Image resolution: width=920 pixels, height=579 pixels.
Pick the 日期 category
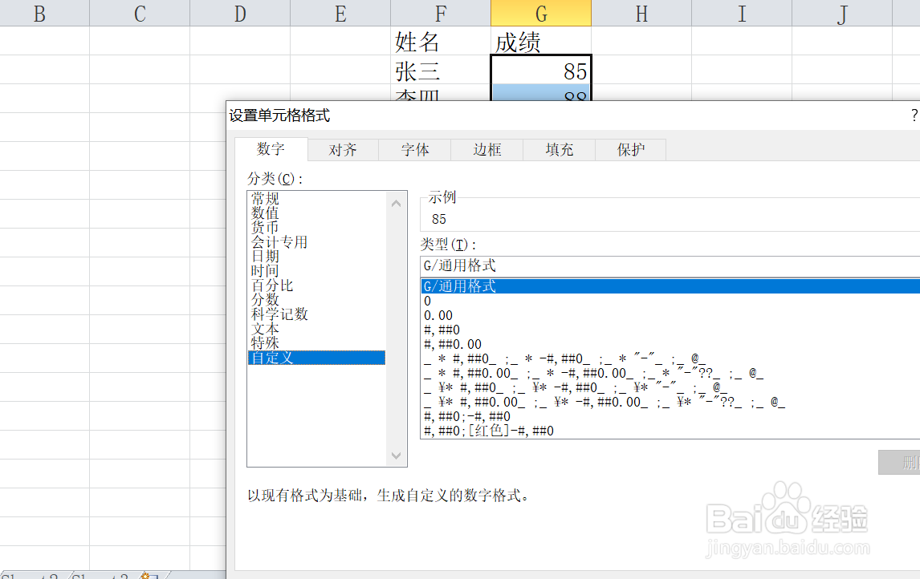265,256
